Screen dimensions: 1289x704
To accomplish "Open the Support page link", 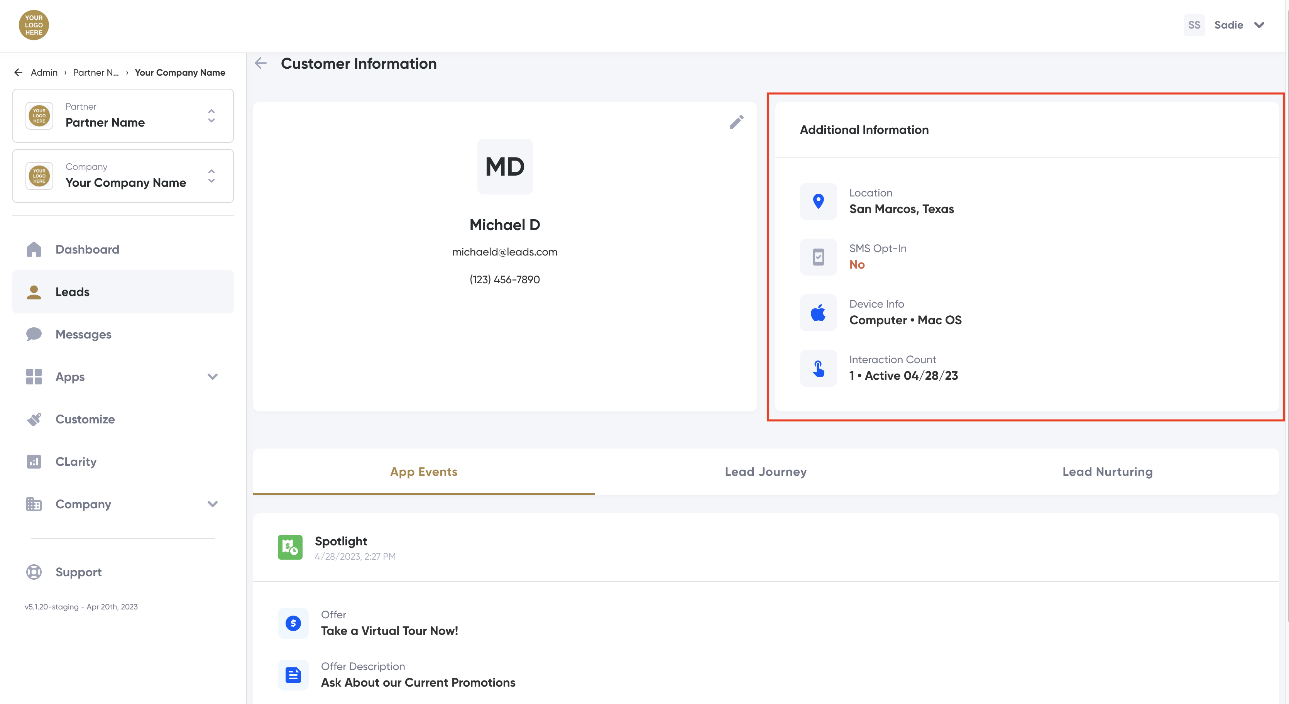I will [x=79, y=572].
